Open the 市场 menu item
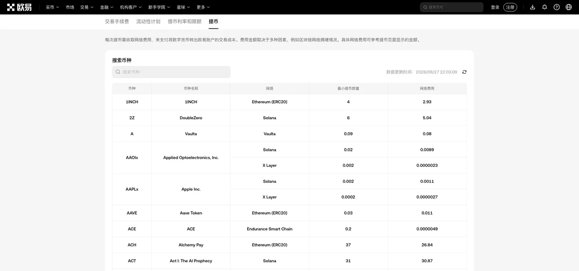The height and width of the screenshot is (271, 579). pos(70,7)
